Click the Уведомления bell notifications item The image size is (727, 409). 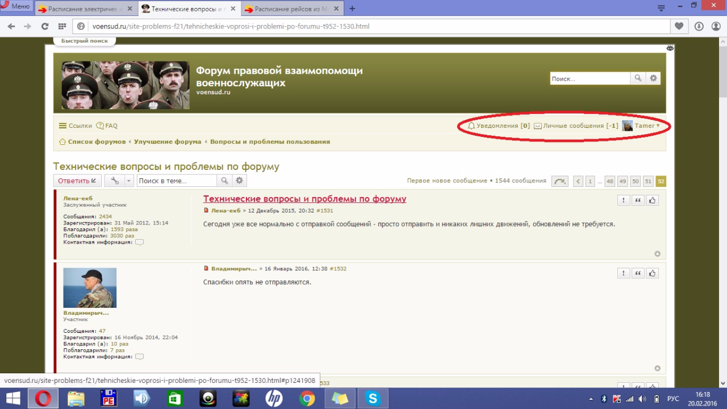(x=498, y=126)
